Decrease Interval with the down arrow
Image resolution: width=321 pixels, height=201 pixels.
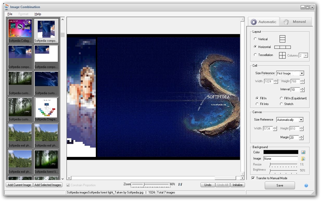click(x=302, y=91)
